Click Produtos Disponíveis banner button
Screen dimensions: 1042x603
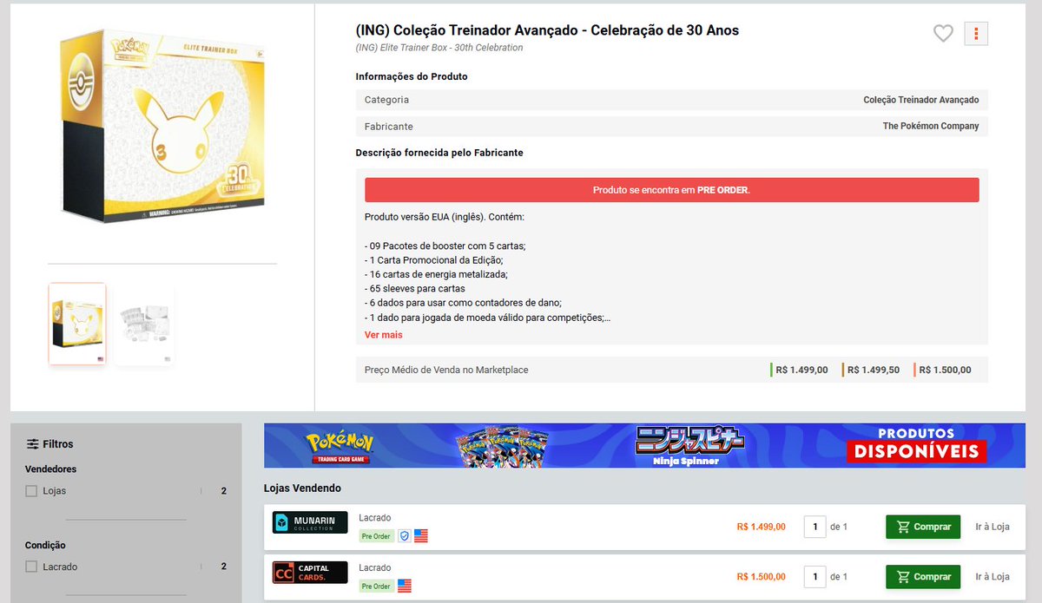click(917, 444)
